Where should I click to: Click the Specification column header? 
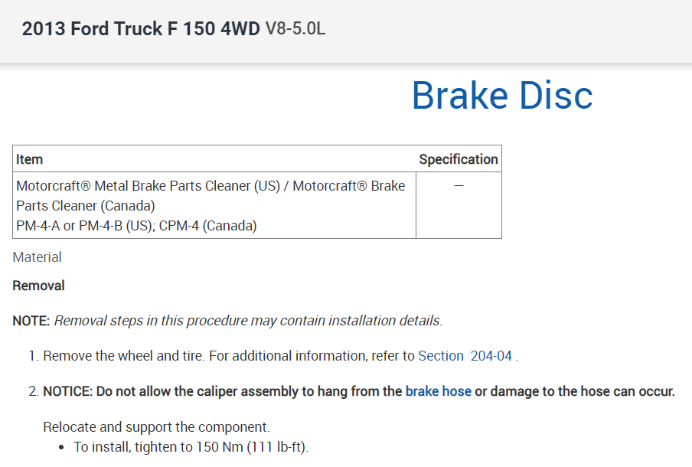tap(458, 159)
